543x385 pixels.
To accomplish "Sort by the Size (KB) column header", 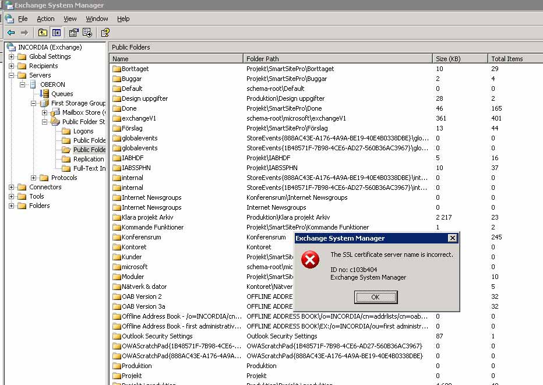I will tap(460, 58).
